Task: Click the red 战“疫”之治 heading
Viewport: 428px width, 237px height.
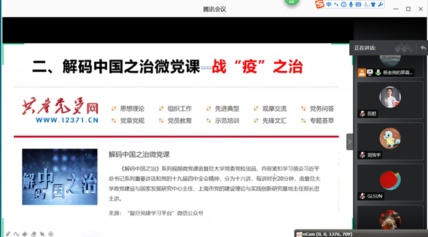Action: pyautogui.click(x=257, y=66)
